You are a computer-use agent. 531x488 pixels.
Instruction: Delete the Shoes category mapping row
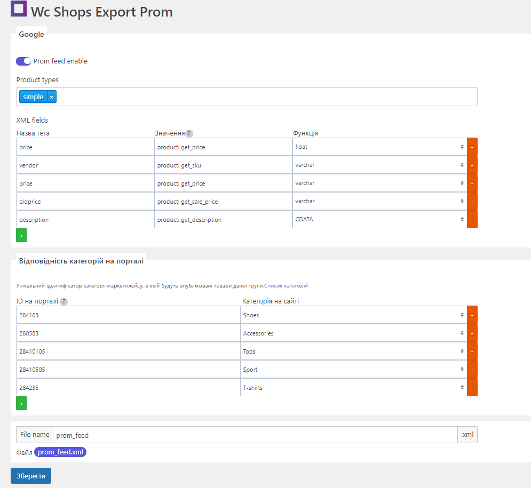(472, 315)
